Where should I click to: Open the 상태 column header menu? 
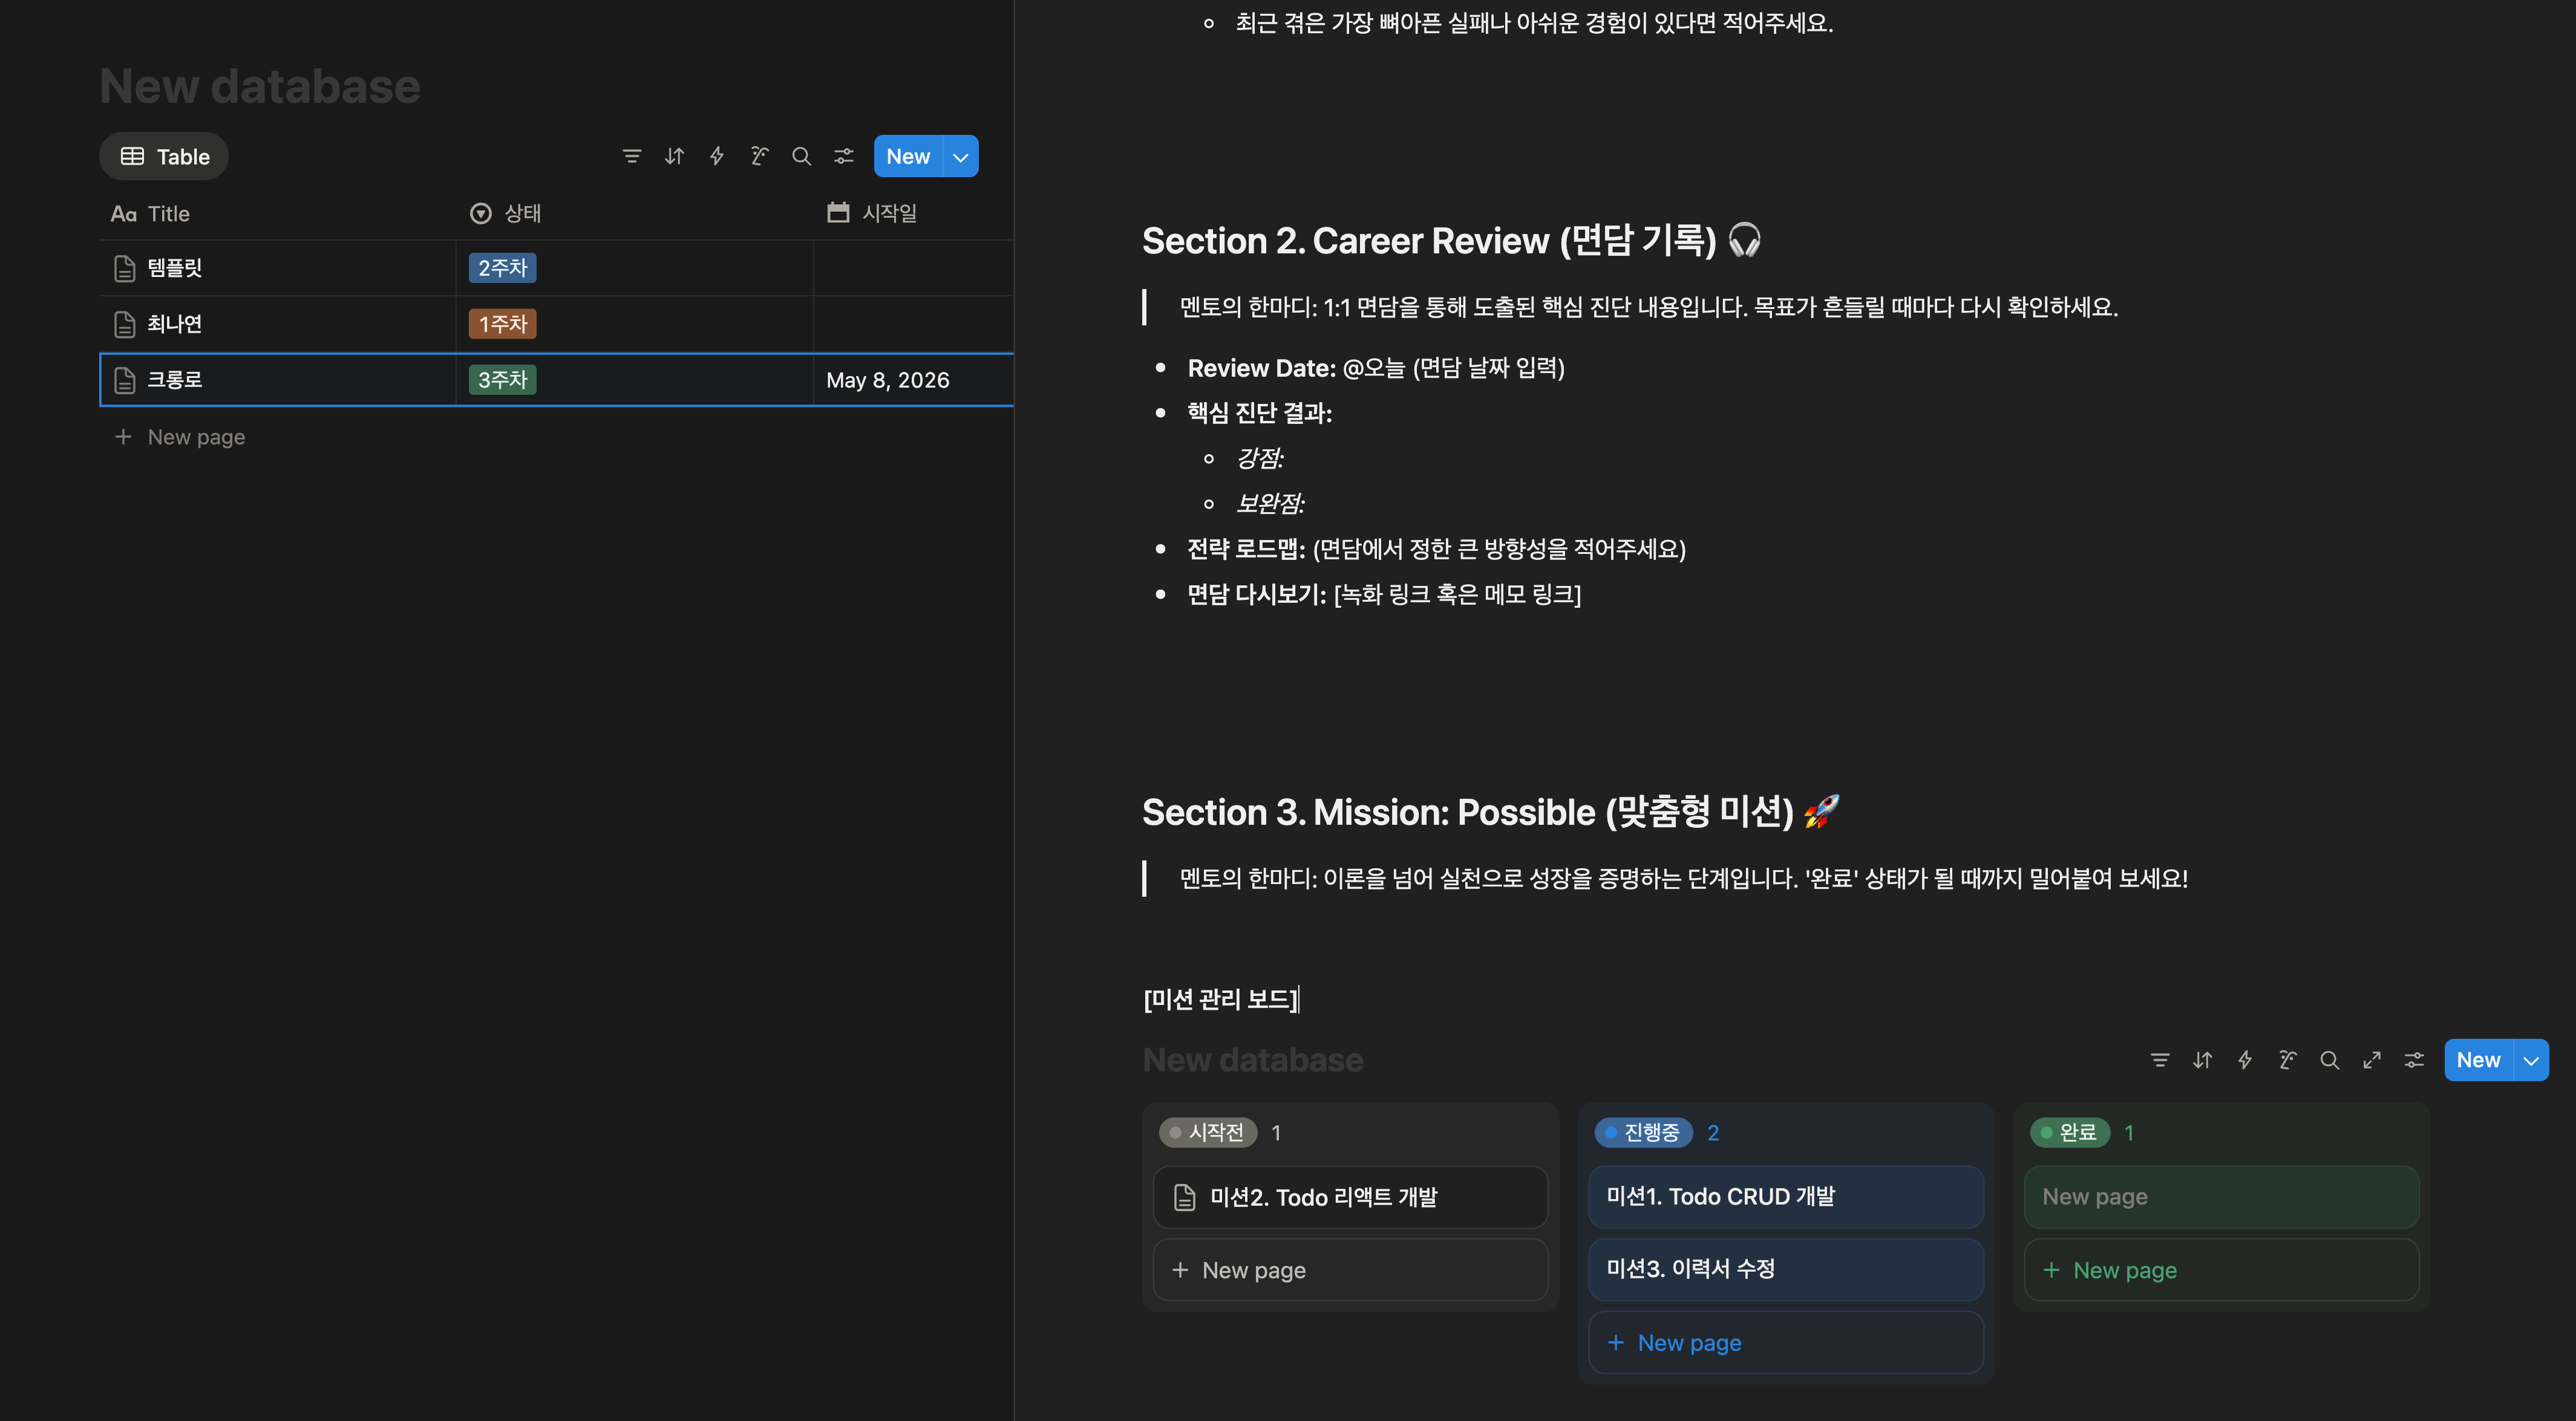521,213
